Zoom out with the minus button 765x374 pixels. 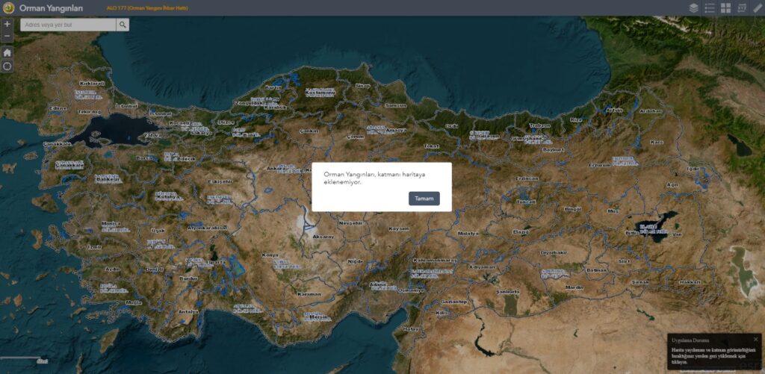click(x=7, y=36)
